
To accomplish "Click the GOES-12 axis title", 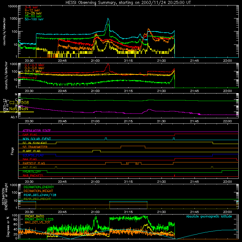I will [x=5, y=106].
